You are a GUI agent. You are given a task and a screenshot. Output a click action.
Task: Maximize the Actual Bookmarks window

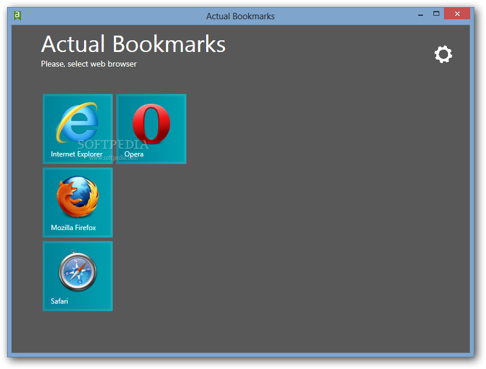[436, 13]
